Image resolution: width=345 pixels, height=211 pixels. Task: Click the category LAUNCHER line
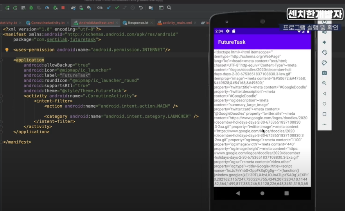click(x=121, y=117)
